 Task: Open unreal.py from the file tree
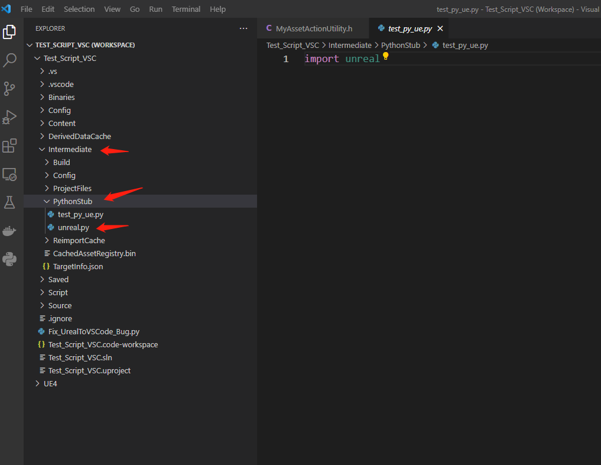pyautogui.click(x=73, y=228)
